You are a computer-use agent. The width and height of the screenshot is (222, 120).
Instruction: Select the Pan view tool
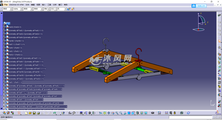click(109, 113)
